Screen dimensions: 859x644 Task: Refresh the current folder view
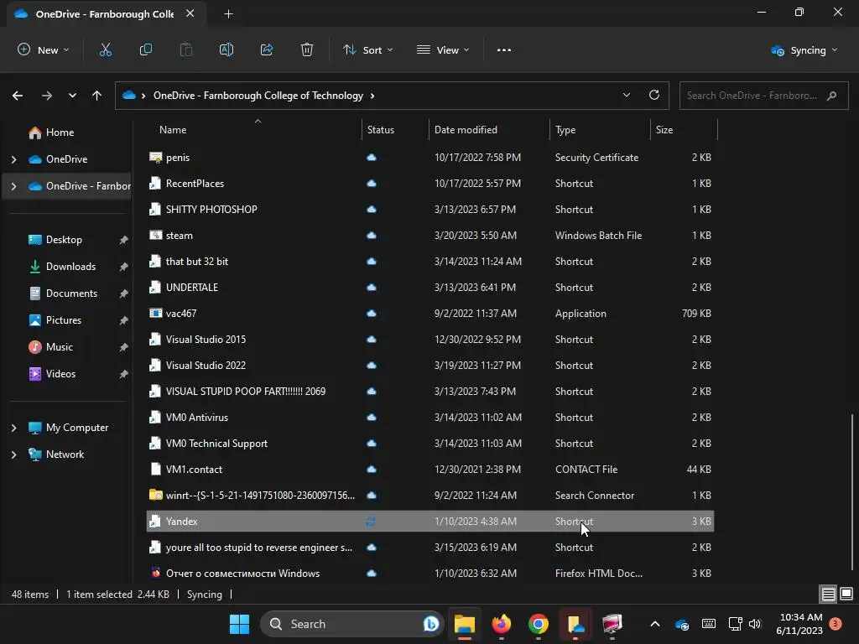pos(654,95)
